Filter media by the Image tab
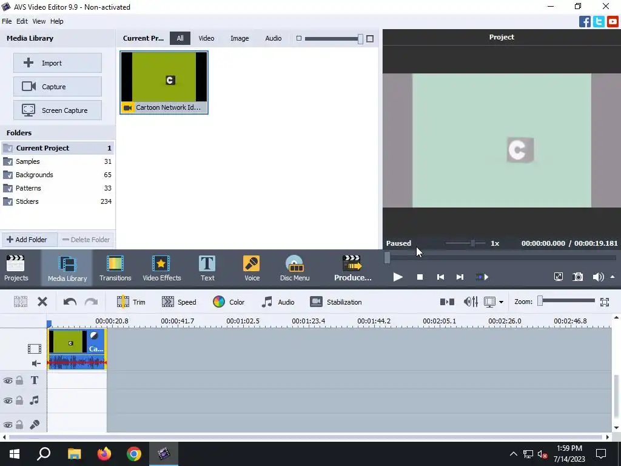Screen dimensions: 621x466 coord(240,38)
